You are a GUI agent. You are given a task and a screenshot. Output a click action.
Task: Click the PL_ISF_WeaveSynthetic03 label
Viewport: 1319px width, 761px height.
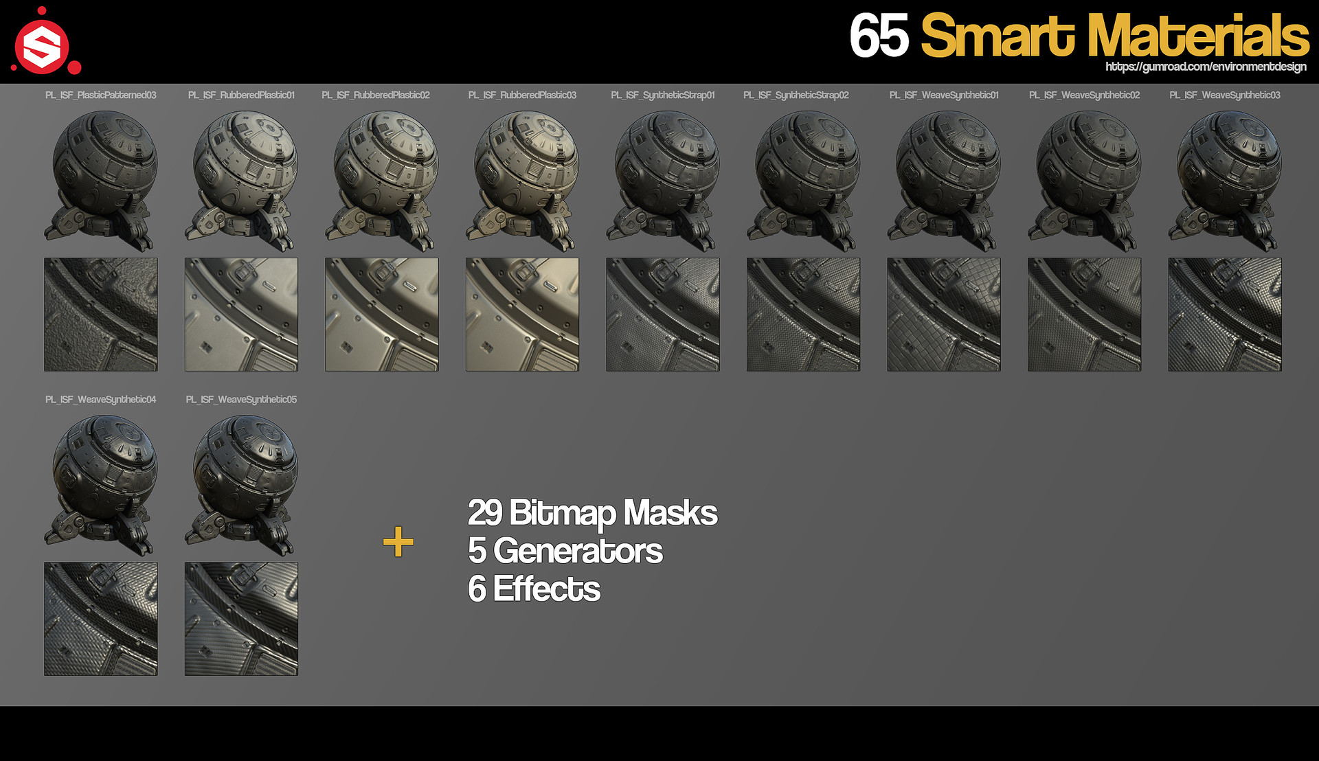click(1225, 95)
